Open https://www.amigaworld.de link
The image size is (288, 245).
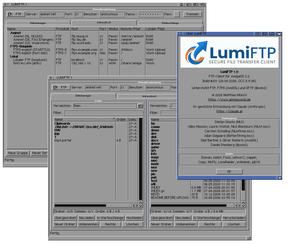point(229,100)
